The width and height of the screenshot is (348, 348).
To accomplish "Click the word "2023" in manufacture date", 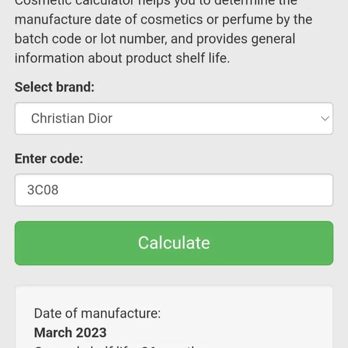I will tap(90, 333).
